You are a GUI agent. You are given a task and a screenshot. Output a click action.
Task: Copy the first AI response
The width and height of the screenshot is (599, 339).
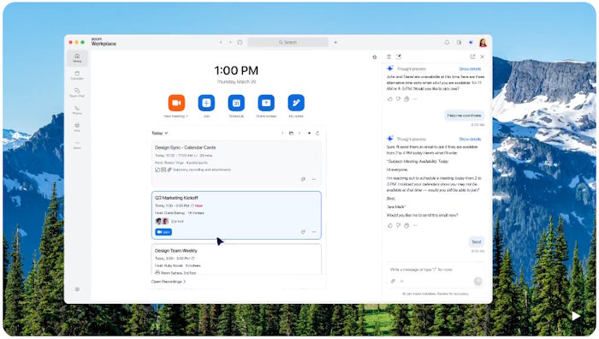pyautogui.click(x=406, y=99)
